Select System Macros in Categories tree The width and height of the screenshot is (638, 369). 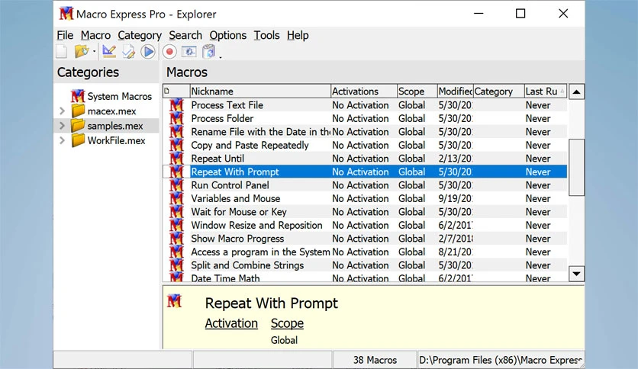tap(119, 96)
